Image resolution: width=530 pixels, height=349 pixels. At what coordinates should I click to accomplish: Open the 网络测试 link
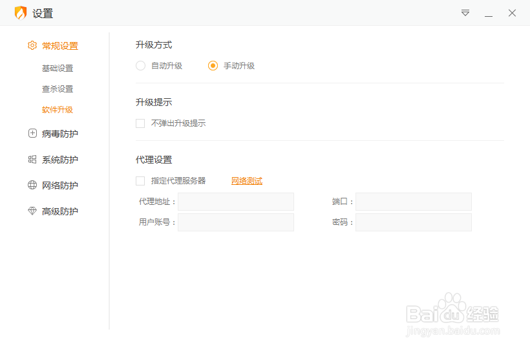point(247,181)
